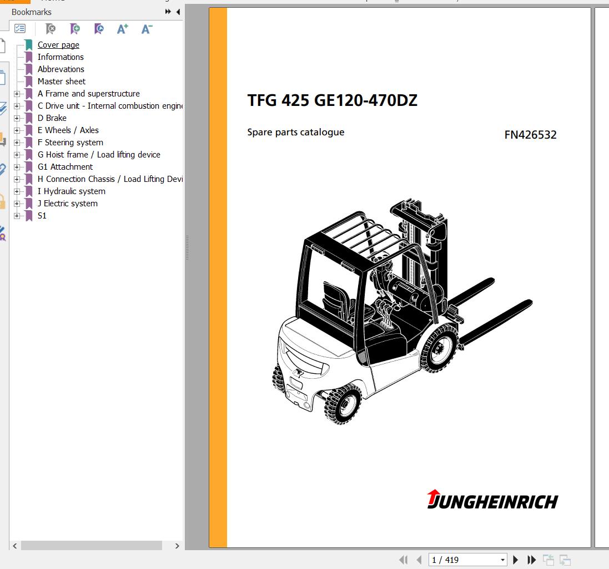Select the F Steering system bookmark
The width and height of the screenshot is (609, 569).
point(70,143)
